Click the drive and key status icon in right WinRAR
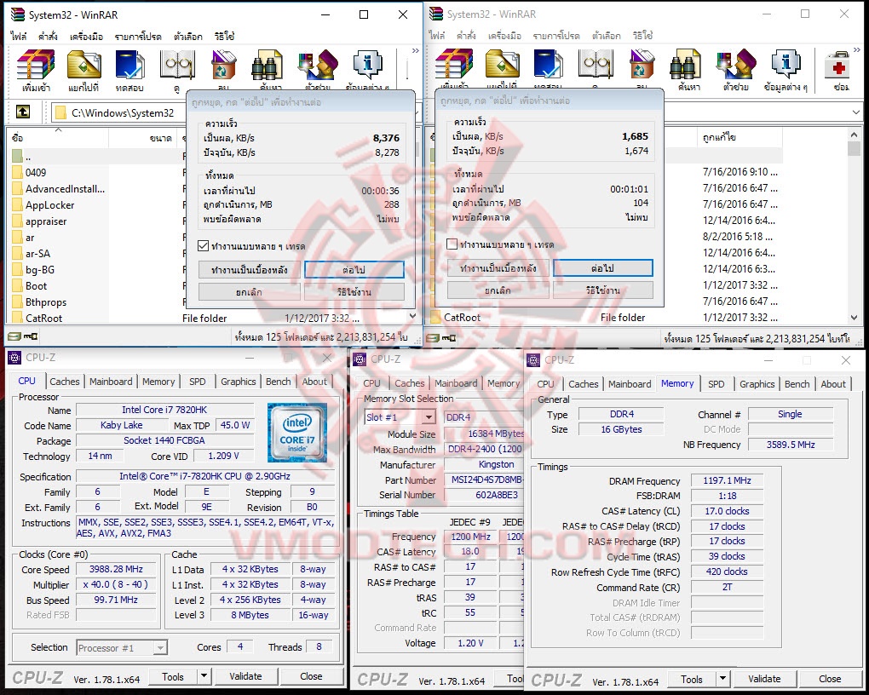The height and width of the screenshot is (695, 869). coord(441,337)
